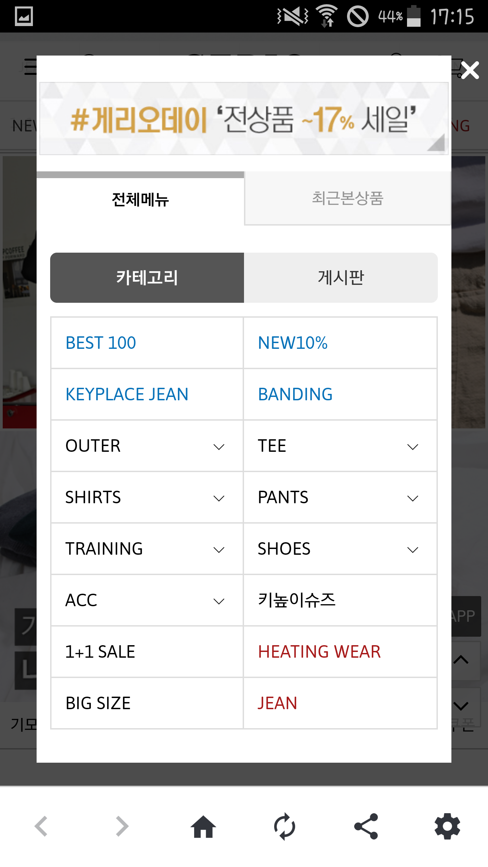Open the BEST 100 link

pyautogui.click(x=101, y=343)
